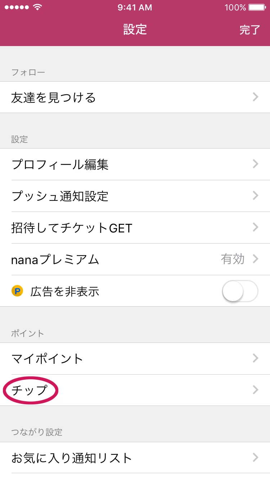Viewport: 270px width, 480px height.
Task: Tap the battery icon in status bar
Action: [257, 7]
